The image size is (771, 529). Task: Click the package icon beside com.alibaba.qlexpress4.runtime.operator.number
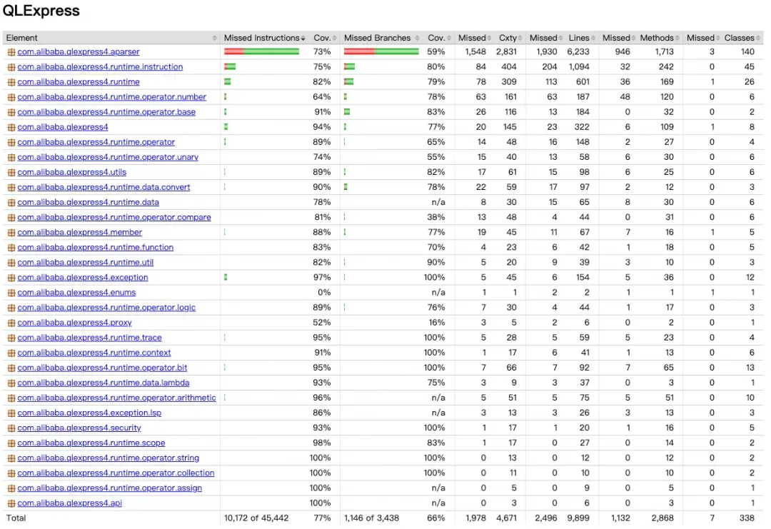11,97
